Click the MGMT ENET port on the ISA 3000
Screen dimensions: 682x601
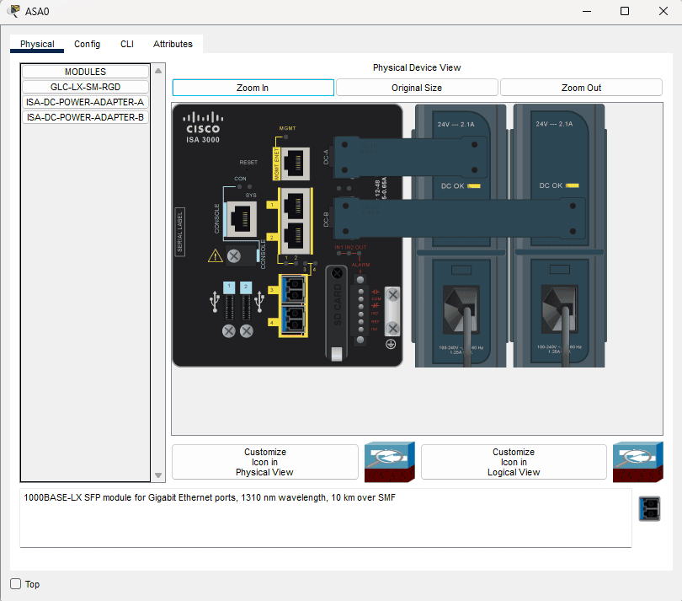point(295,163)
